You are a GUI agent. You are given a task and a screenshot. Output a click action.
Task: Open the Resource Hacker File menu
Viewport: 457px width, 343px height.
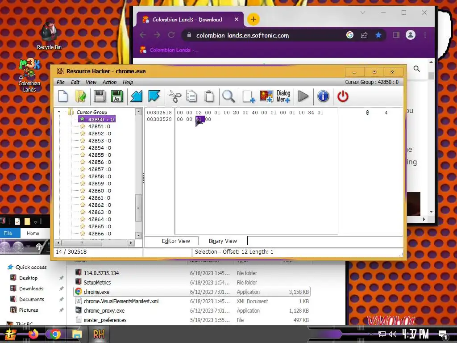click(61, 82)
